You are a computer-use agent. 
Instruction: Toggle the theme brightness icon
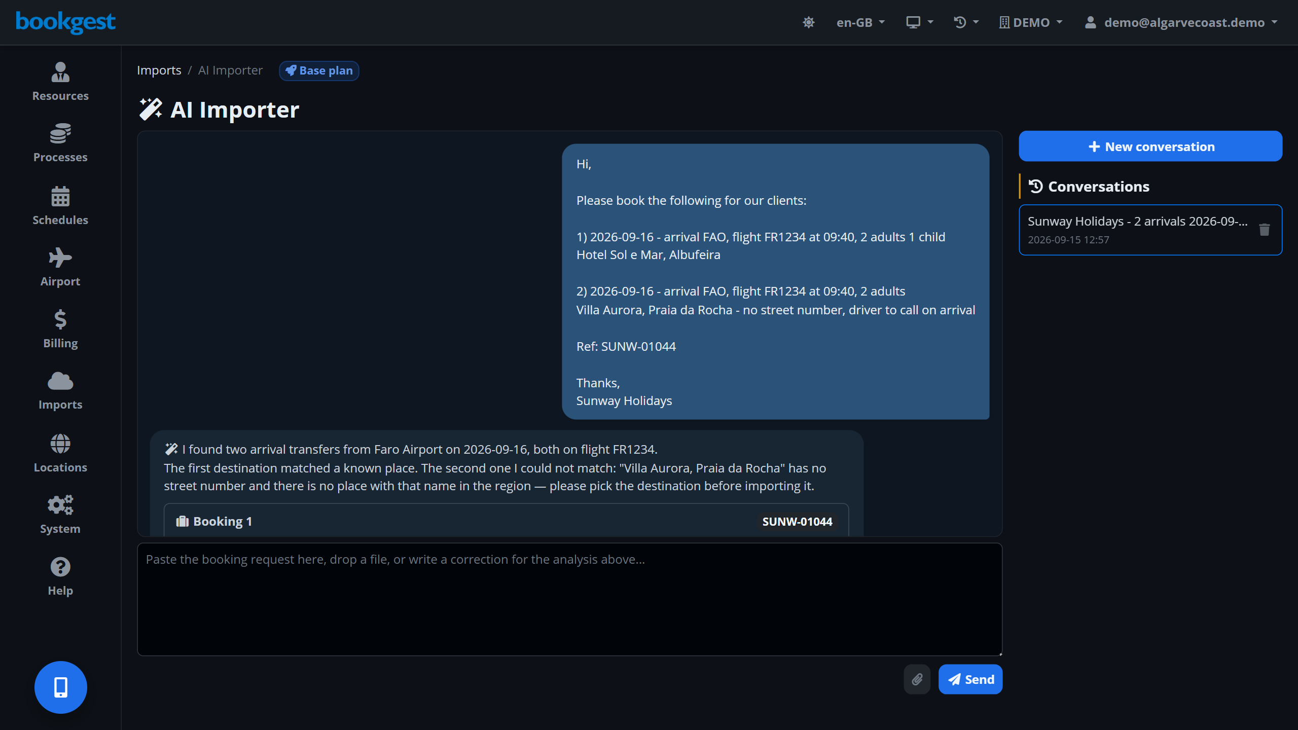[x=809, y=22]
